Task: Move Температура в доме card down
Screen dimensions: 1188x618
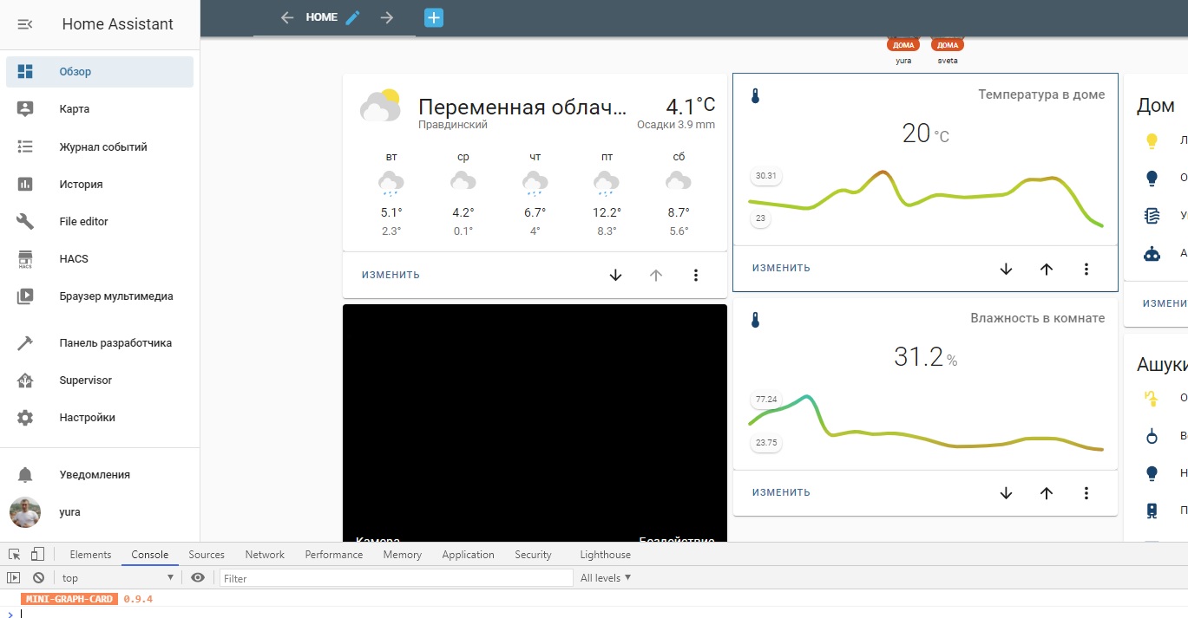Action: coord(1007,269)
